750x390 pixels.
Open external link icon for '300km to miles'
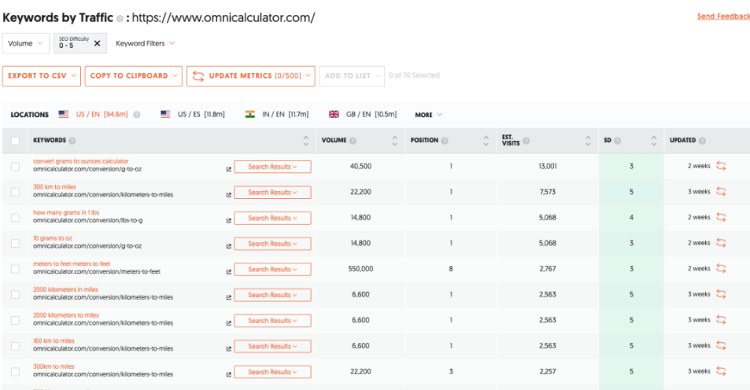point(229,375)
